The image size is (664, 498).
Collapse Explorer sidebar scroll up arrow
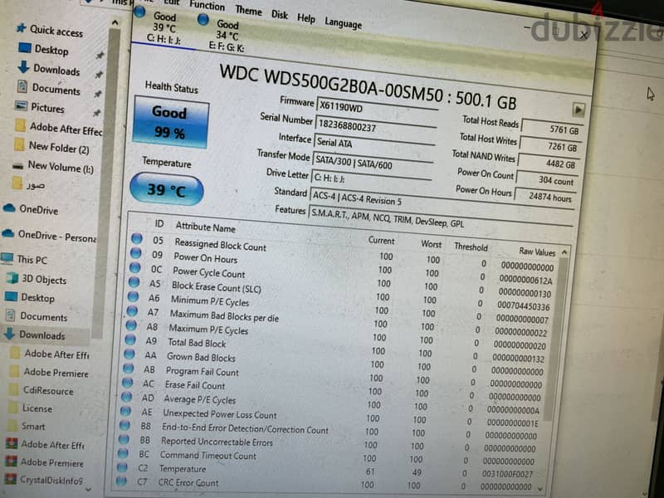115,22
